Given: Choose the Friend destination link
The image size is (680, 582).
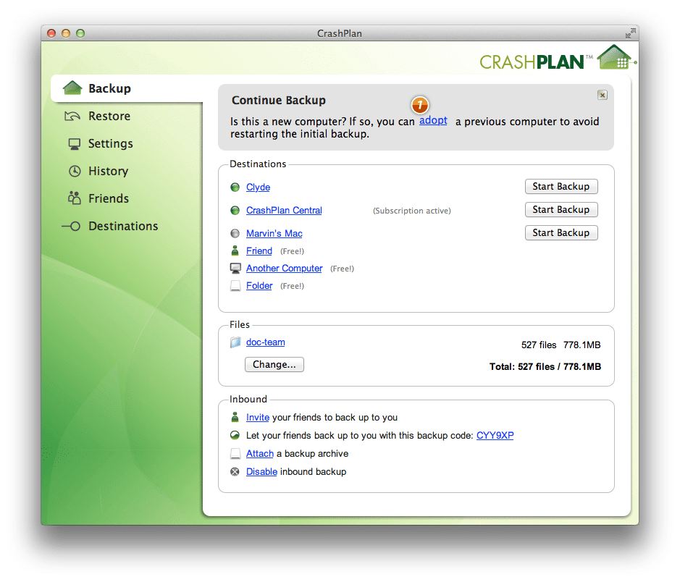Looking at the screenshot, I should pyautogui.click(x=259, y=251).
